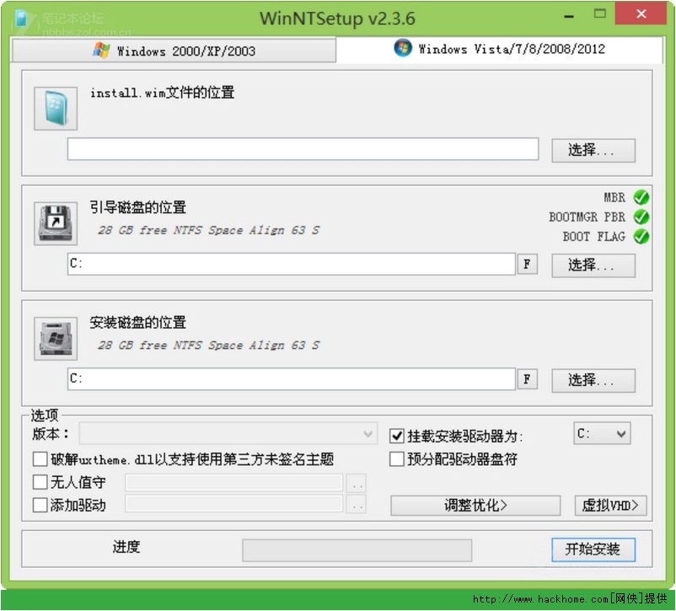Click the BOOT FLAG status label
The image size is (676, 611).
pos(594,237)
